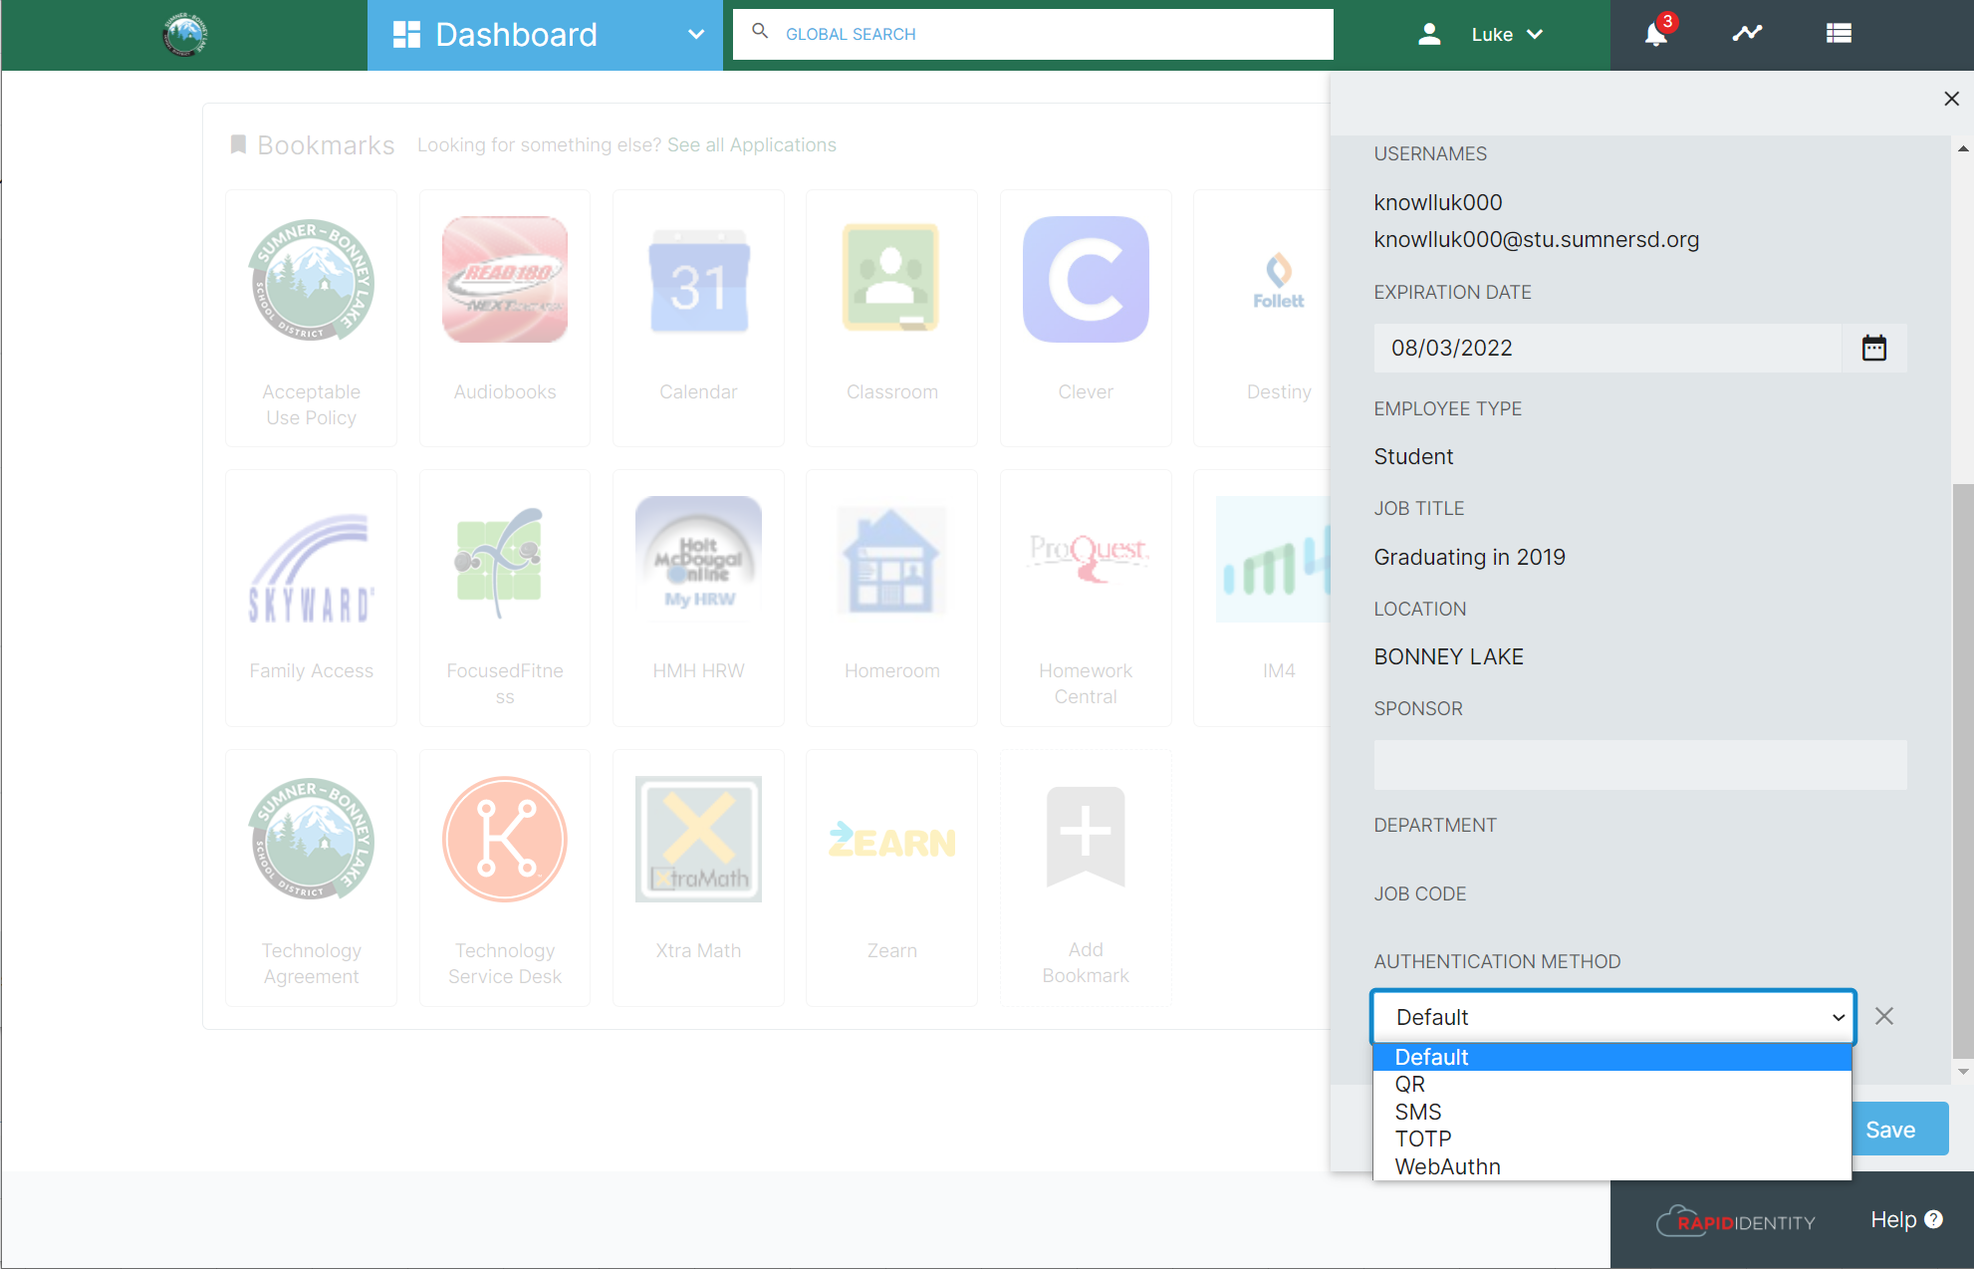This screenshot has height=1269, width=1974.
Task: Click the Graduating in 2019 job title
Action: (1470, 557)
